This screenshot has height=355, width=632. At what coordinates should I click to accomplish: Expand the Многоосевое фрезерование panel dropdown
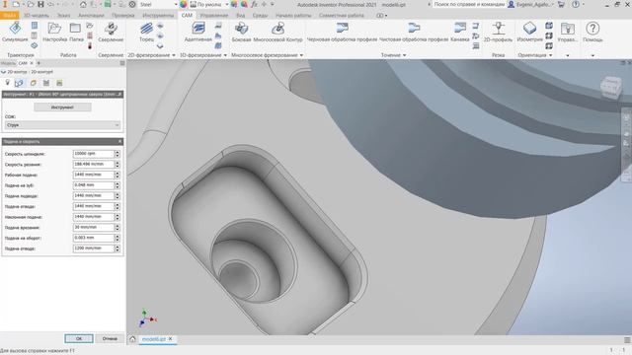coord(301,55)
